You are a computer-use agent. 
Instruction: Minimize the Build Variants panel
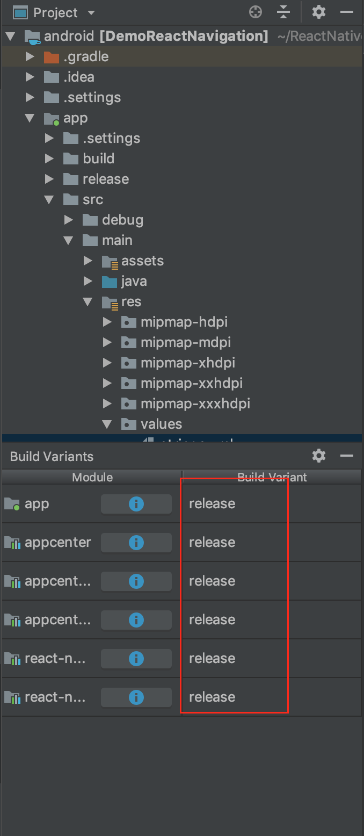347,456
